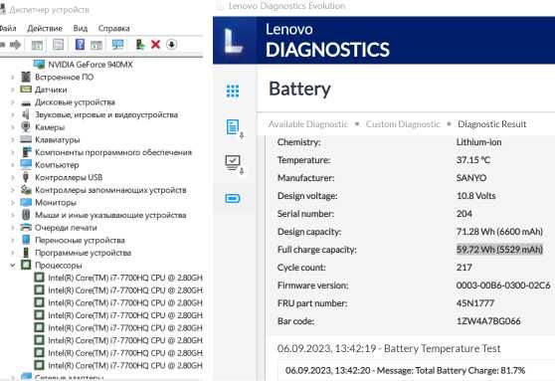The height and width of the screenshot is (381, 555).
Task: Click the Контроллеры USB plug icon
Action: [x=26, y=177]
